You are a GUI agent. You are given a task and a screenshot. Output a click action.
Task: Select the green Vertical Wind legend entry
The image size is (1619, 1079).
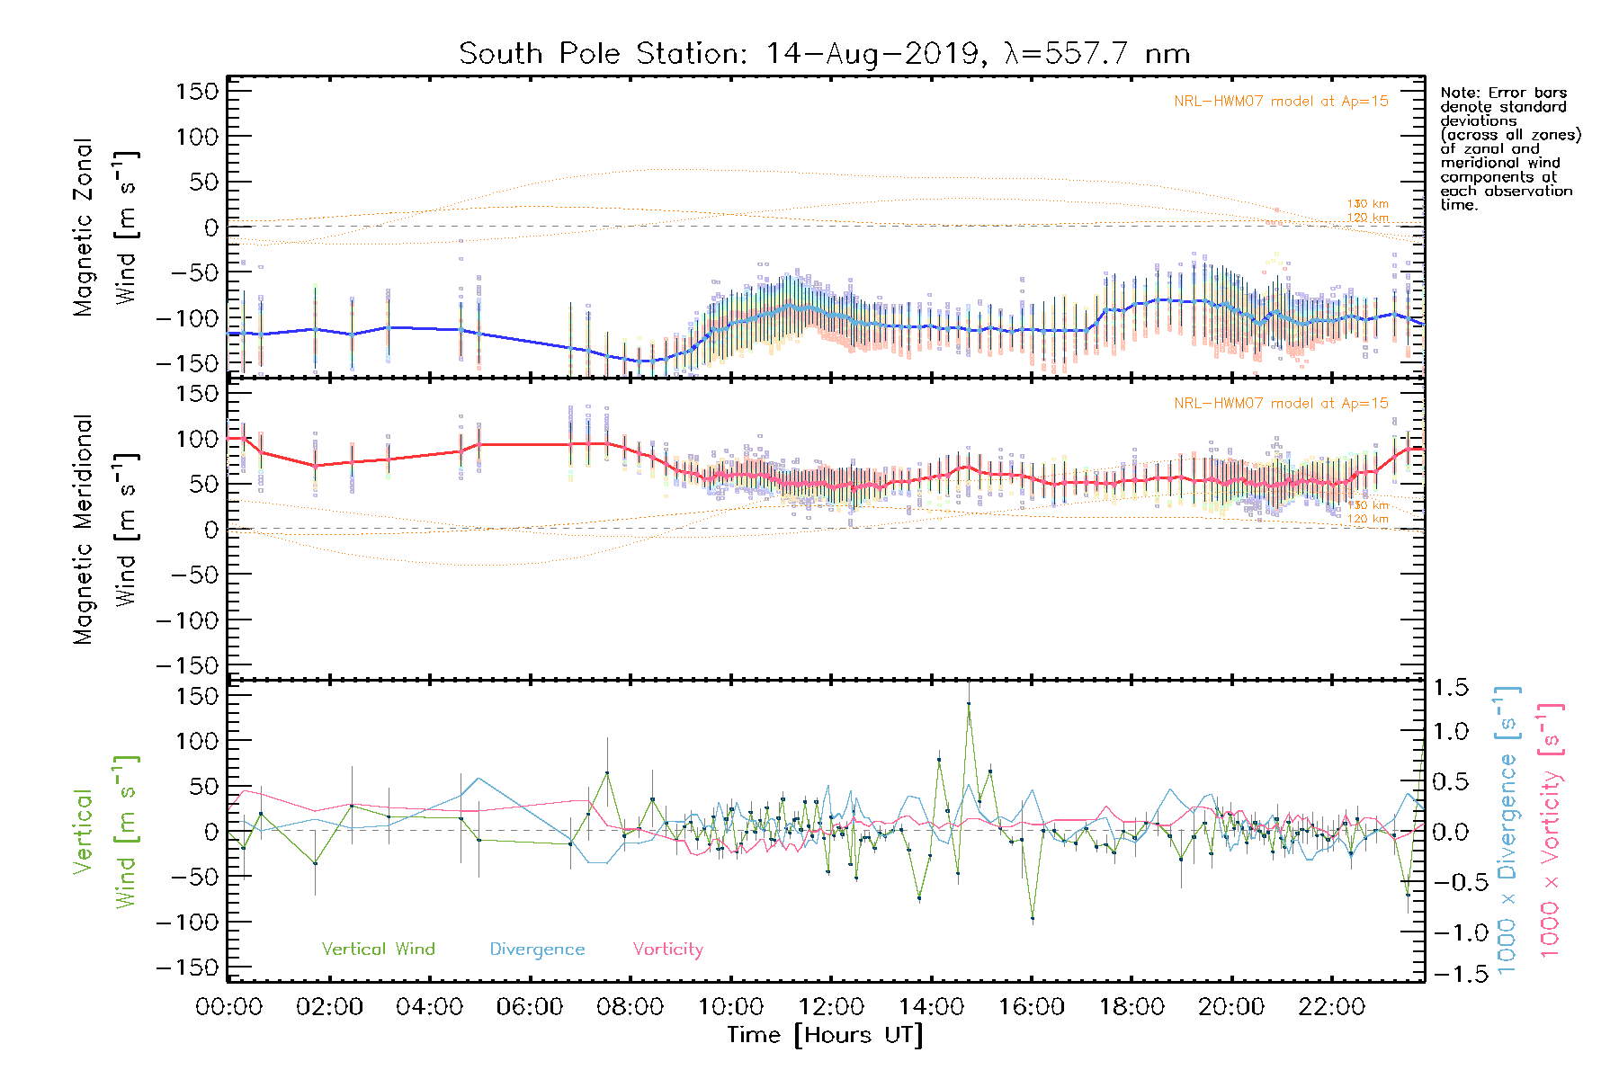(x=378, y=949)
